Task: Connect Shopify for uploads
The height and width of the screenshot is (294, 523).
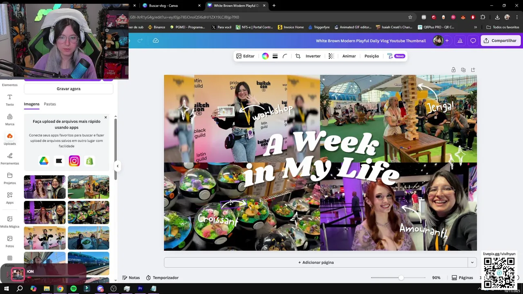Action: [89, 161]
